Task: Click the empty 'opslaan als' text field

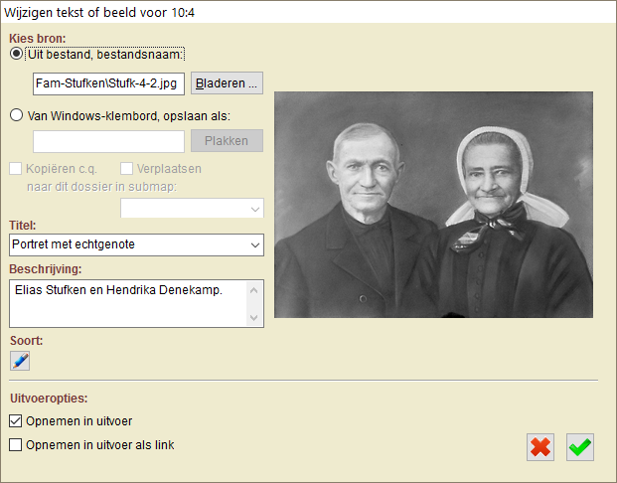Action: pyautogui.click(x=108, y=141)
